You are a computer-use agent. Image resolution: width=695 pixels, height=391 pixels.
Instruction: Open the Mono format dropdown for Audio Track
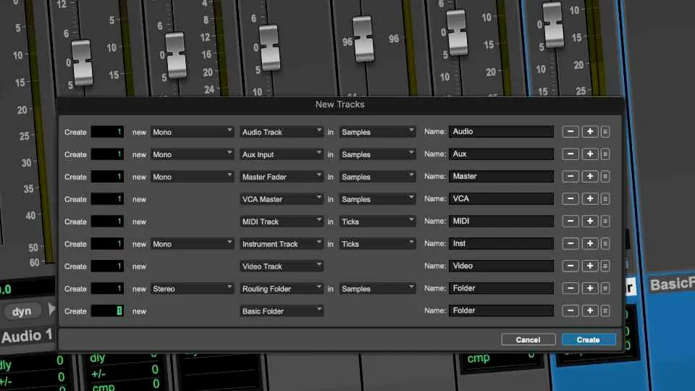[192, 132]
